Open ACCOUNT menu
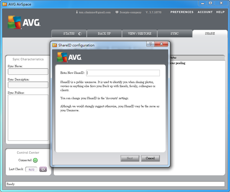Viewport: 230px width, 192px height. [205, 12]
